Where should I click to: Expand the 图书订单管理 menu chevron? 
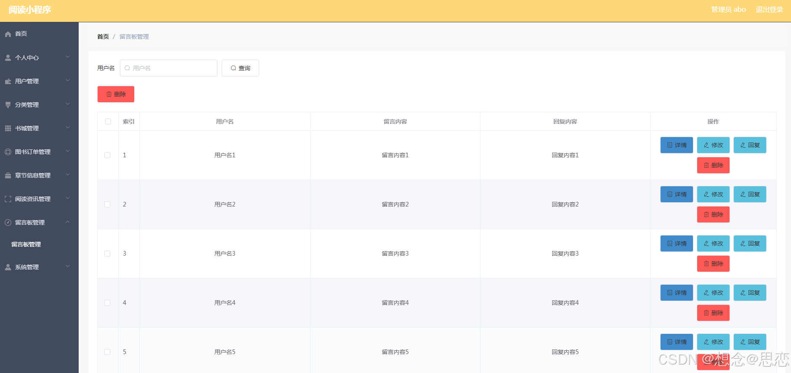point(68,151)
